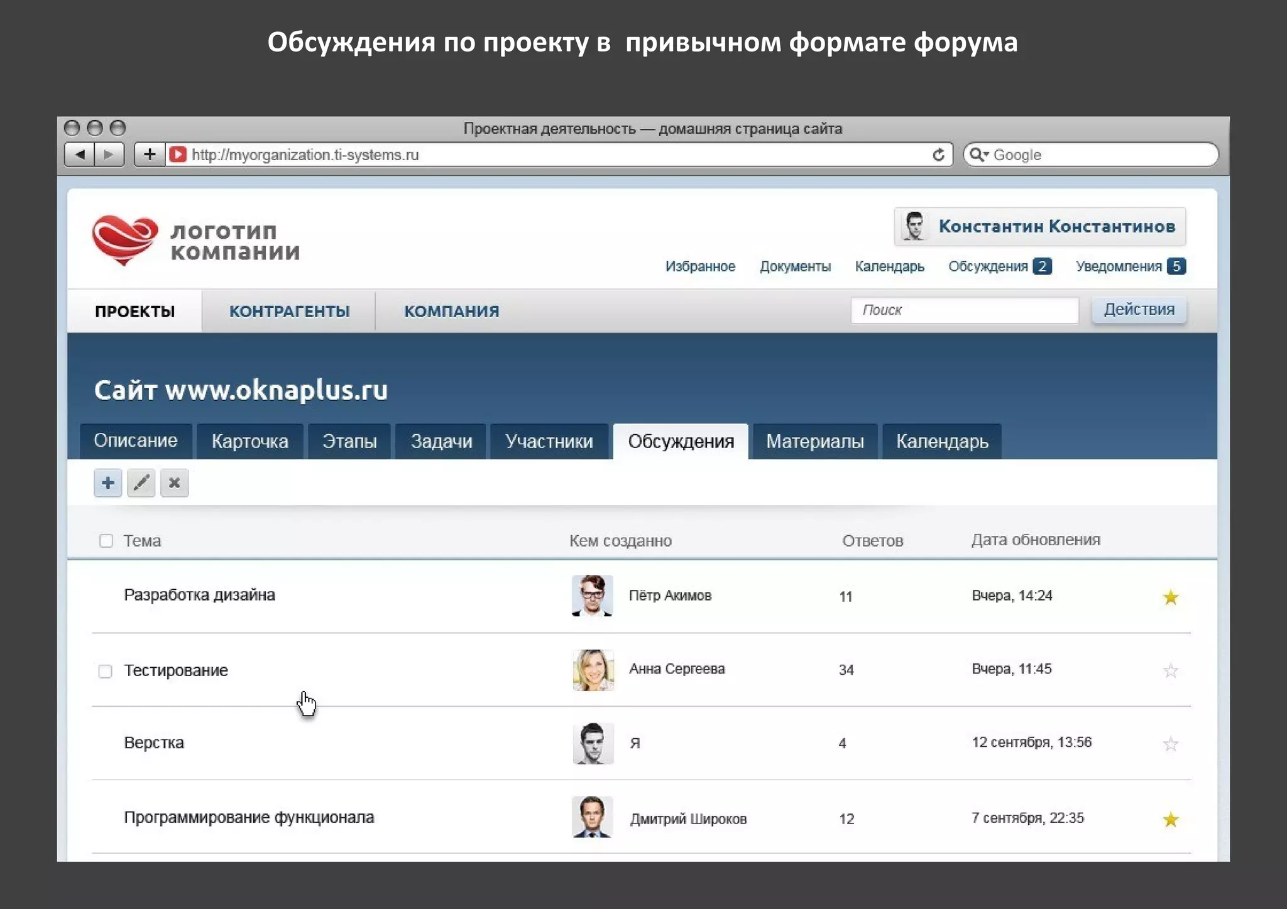Click the Пётр Акимов author name
This screenshot has width=1287, height=909.
click(670, 596)
